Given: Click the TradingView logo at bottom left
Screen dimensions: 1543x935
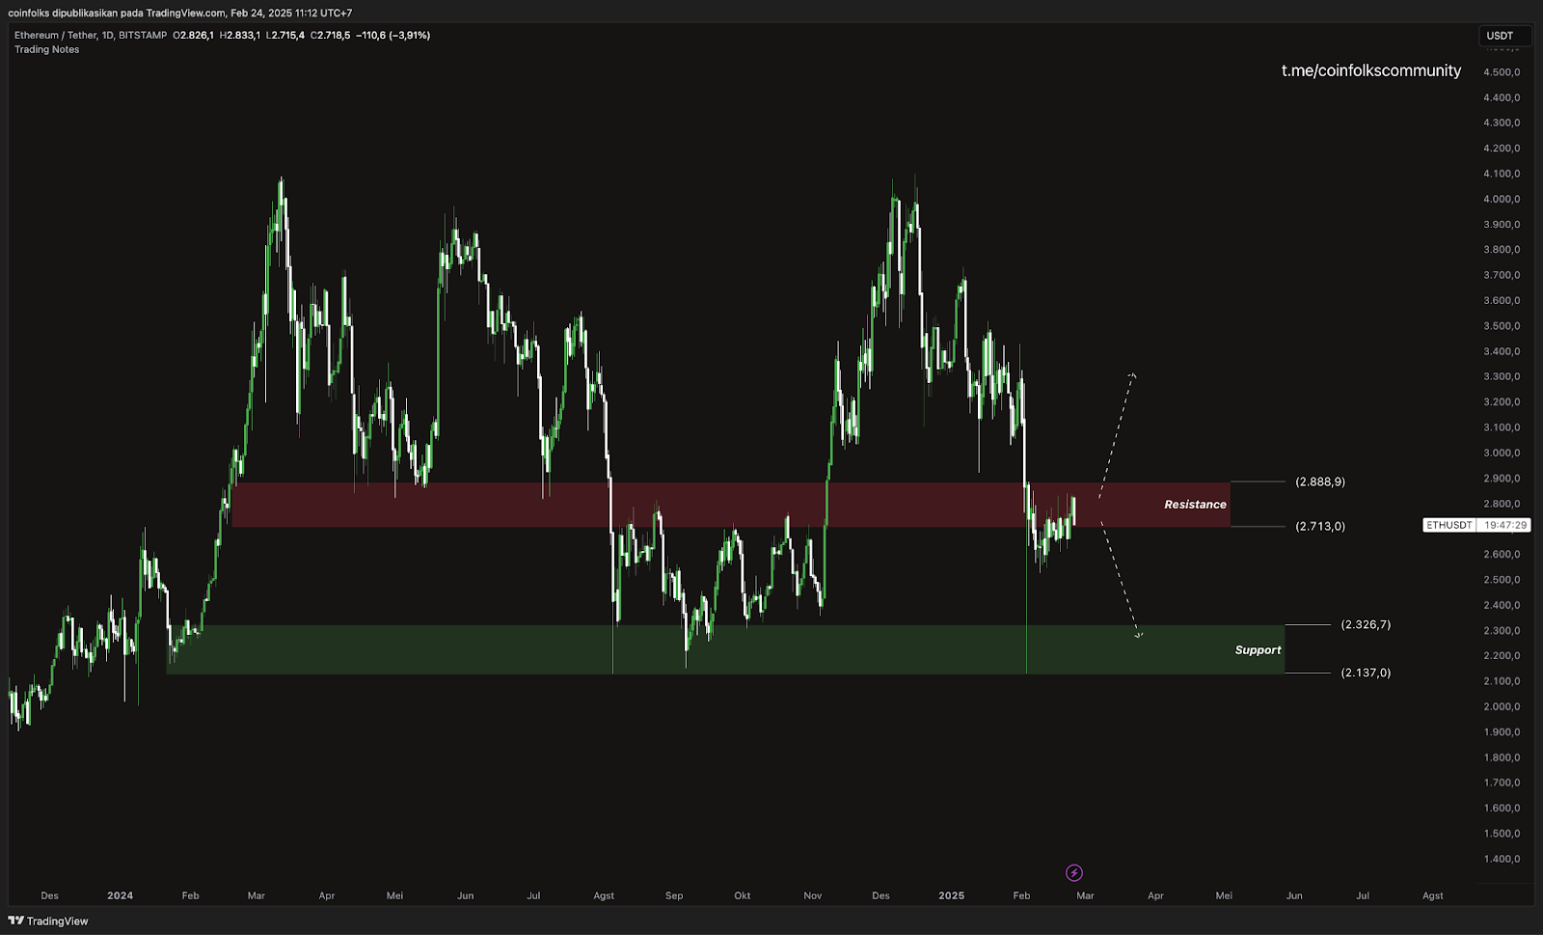Looking at the screenshot, I should click(48, 921).
